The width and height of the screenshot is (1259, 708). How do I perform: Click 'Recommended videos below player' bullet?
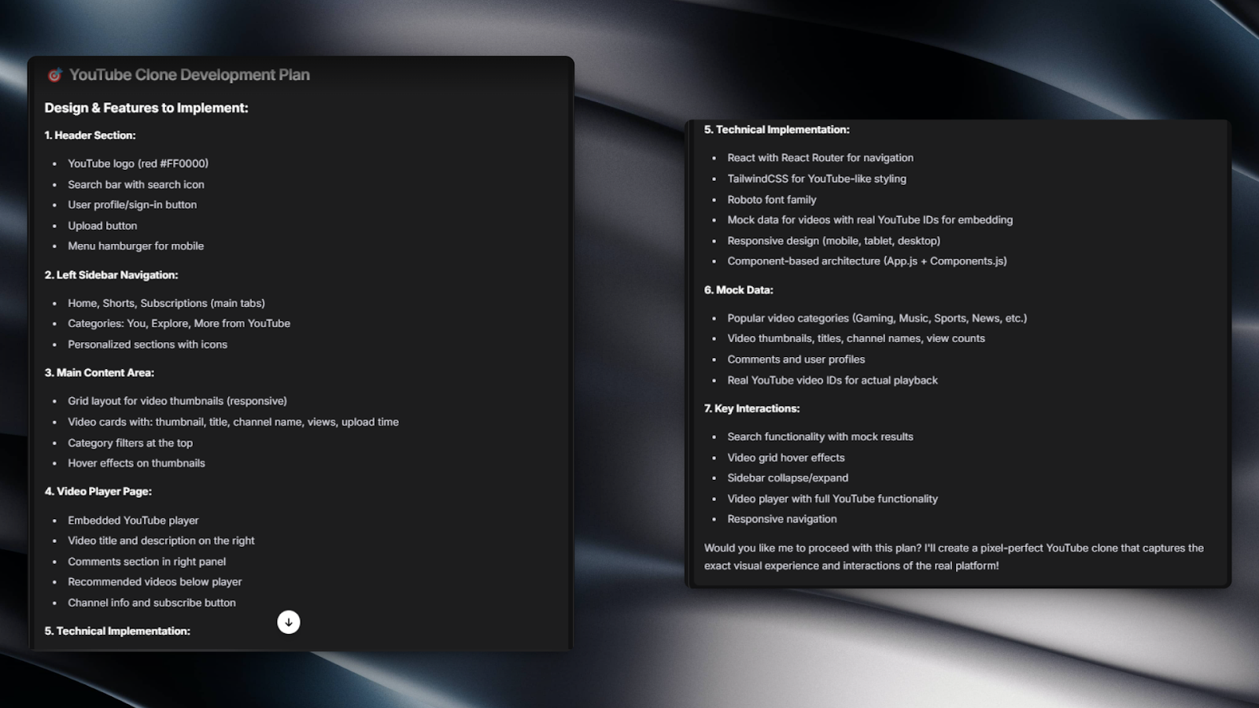click(155, 582)
